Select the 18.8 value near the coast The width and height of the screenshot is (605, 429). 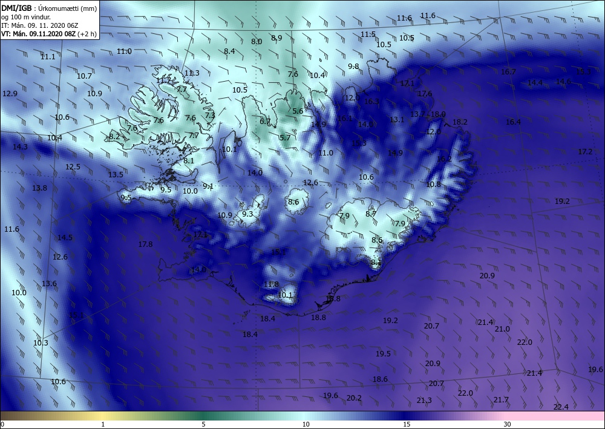[318, 318]
